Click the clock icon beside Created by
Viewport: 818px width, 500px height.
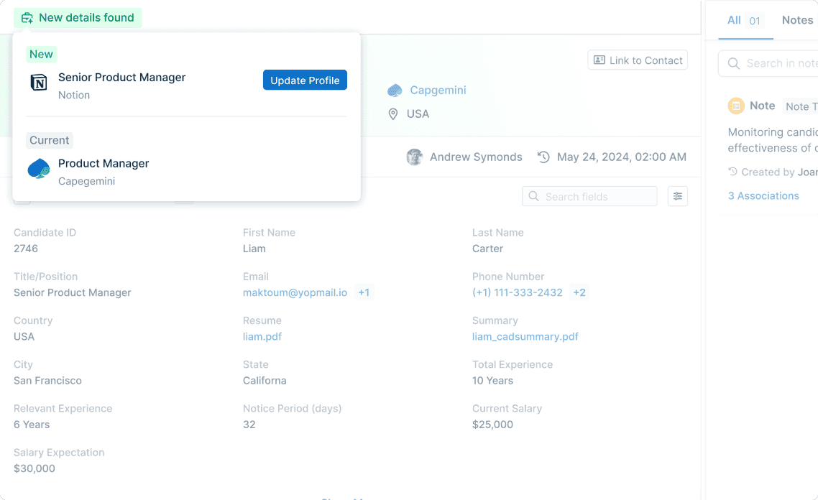coord(732,172)
